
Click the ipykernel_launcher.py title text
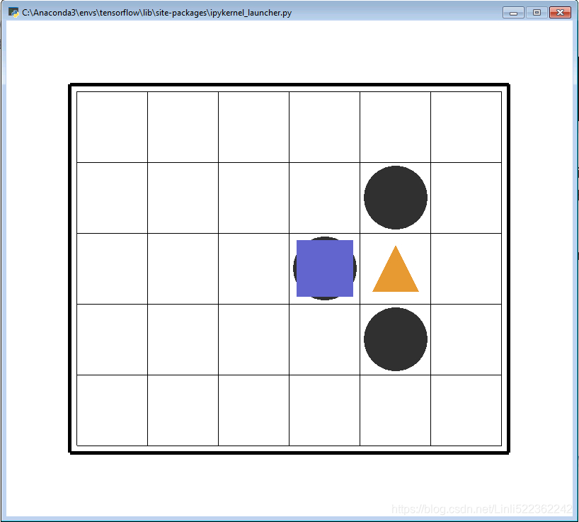[x=157, y=13]
